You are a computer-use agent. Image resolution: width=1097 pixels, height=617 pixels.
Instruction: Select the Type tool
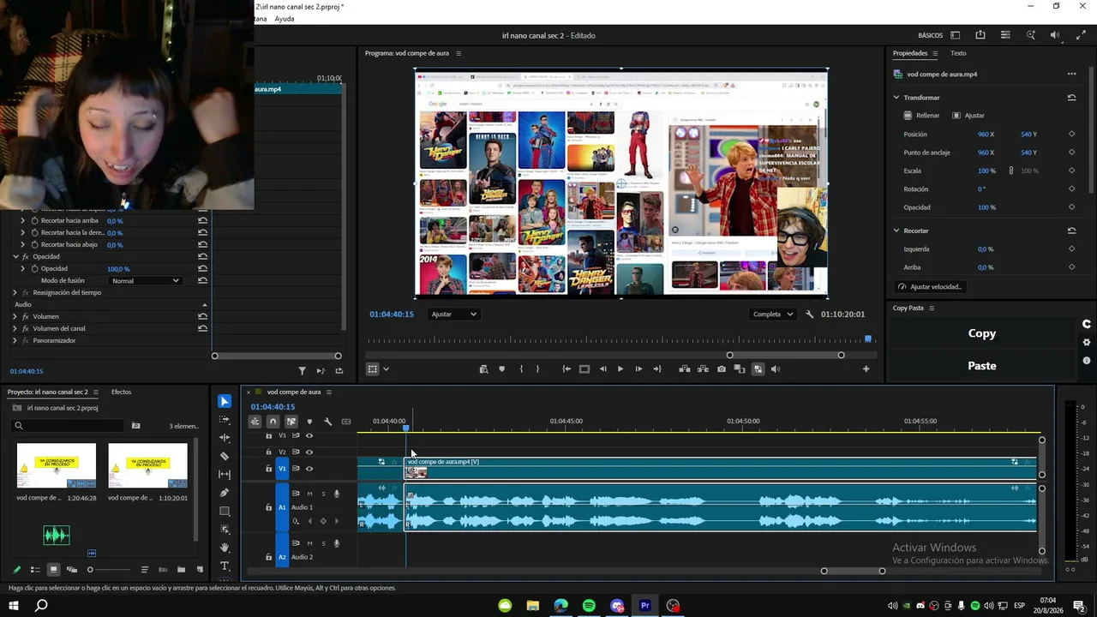tap(225, 566)
